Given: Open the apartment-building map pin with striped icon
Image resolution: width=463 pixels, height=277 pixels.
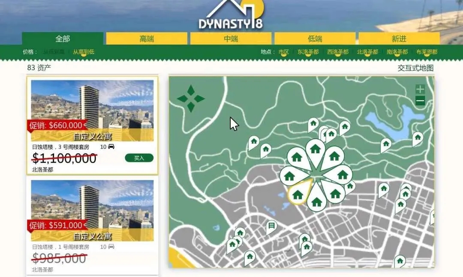Looking at the screenshot, I should tap(271, 227).
